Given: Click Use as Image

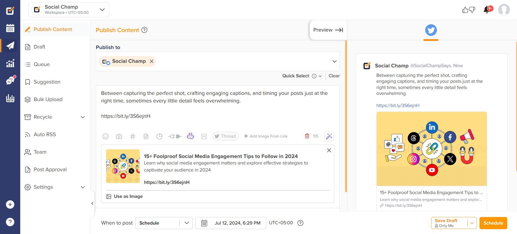Looking at the screenshot, I should [124, 197].
